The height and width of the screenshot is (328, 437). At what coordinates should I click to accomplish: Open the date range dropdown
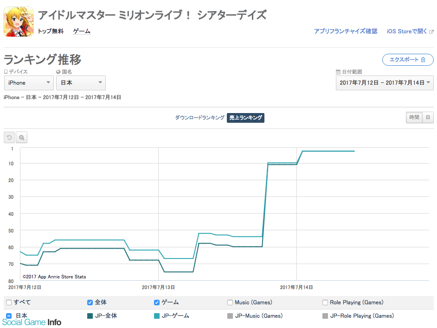385,83
